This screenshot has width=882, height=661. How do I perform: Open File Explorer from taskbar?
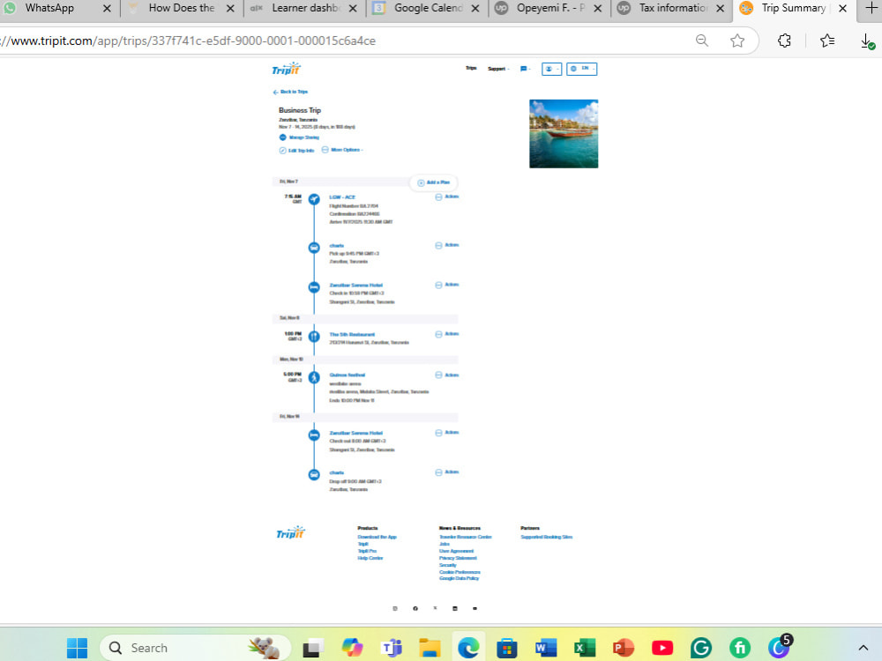(x=430, y=648)
